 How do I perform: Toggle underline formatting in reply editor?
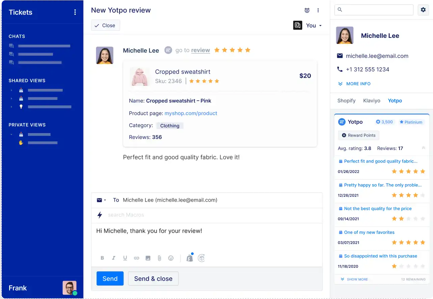point(125,258)
